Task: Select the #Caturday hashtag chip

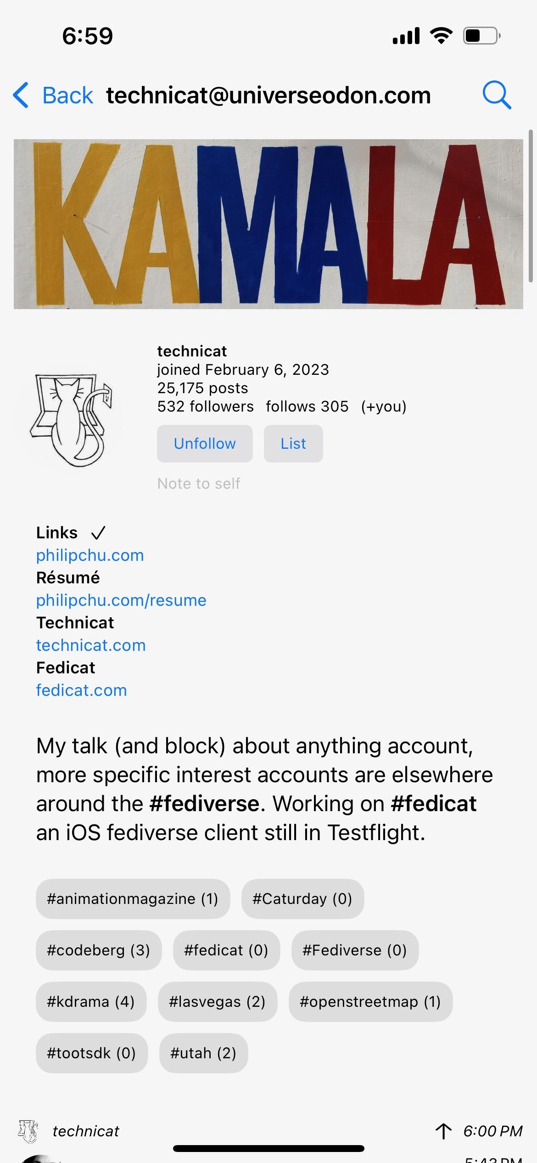Action: tap(302, 899)
